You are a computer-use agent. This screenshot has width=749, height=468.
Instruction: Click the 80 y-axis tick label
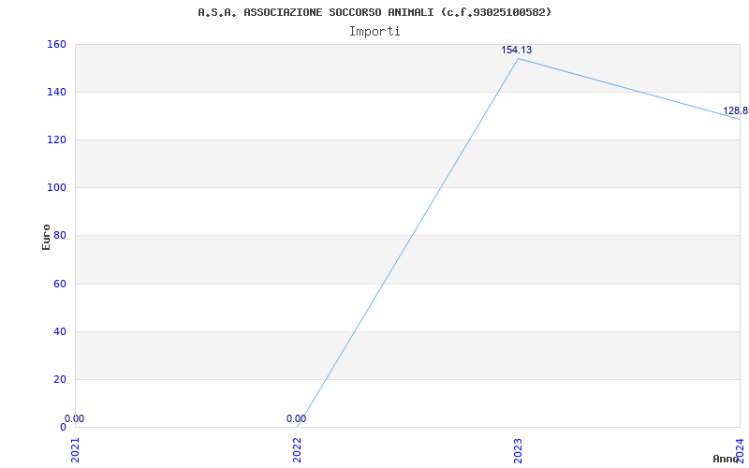pos(59,236)
